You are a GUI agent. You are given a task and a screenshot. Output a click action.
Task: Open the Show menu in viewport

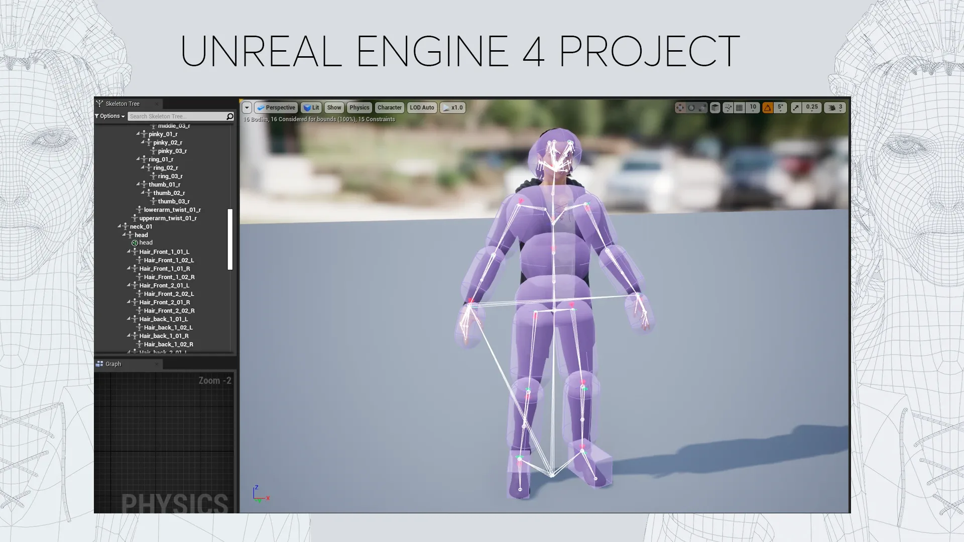point(334,107)
